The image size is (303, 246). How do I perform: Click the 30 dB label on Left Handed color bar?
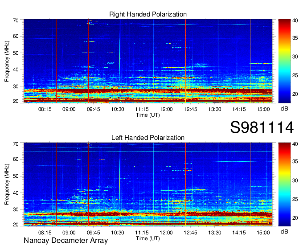295,180
